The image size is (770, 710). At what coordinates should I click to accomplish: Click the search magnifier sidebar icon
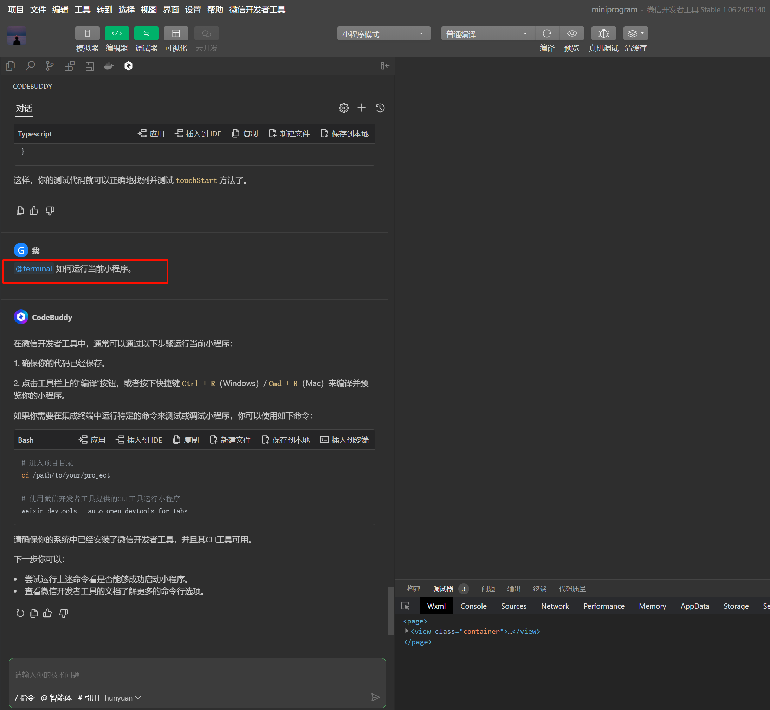30,66
